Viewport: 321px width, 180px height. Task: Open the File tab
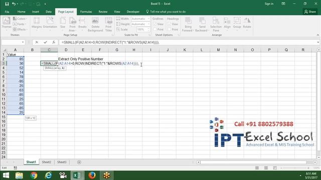[x=7, y=12]
